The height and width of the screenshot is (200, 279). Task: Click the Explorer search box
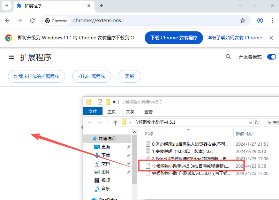point(271,123)
